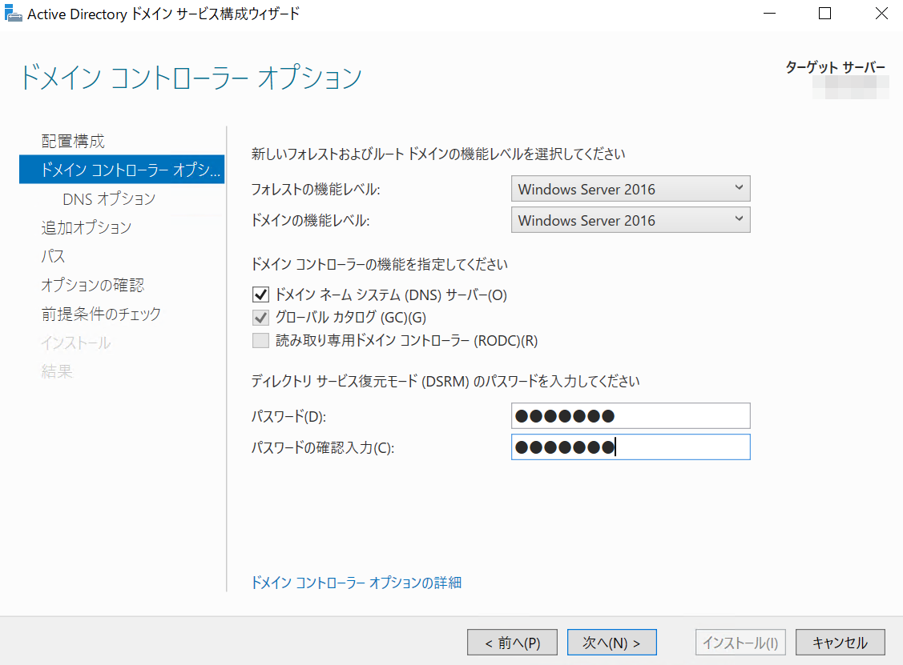Click the wizard app icon in title bar
The height and width of the screenshot is (665, 903).
point(14,14)
